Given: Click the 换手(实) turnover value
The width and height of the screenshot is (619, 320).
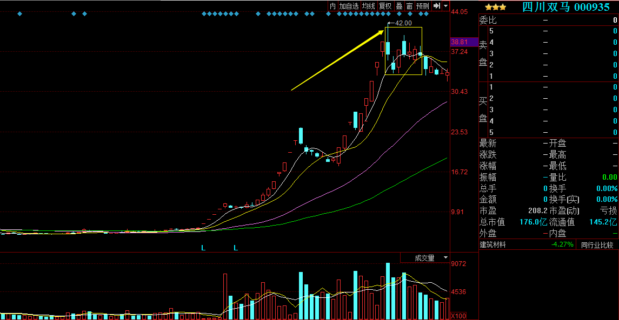Looking at the screenshot, I should click(606, 200).
